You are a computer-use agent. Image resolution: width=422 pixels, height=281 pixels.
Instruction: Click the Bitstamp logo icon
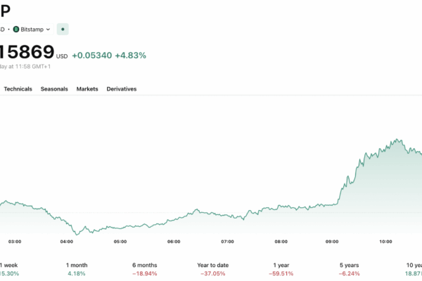click(x=16, y=30)
